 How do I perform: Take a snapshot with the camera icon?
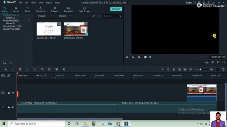(x=212, y=62)
